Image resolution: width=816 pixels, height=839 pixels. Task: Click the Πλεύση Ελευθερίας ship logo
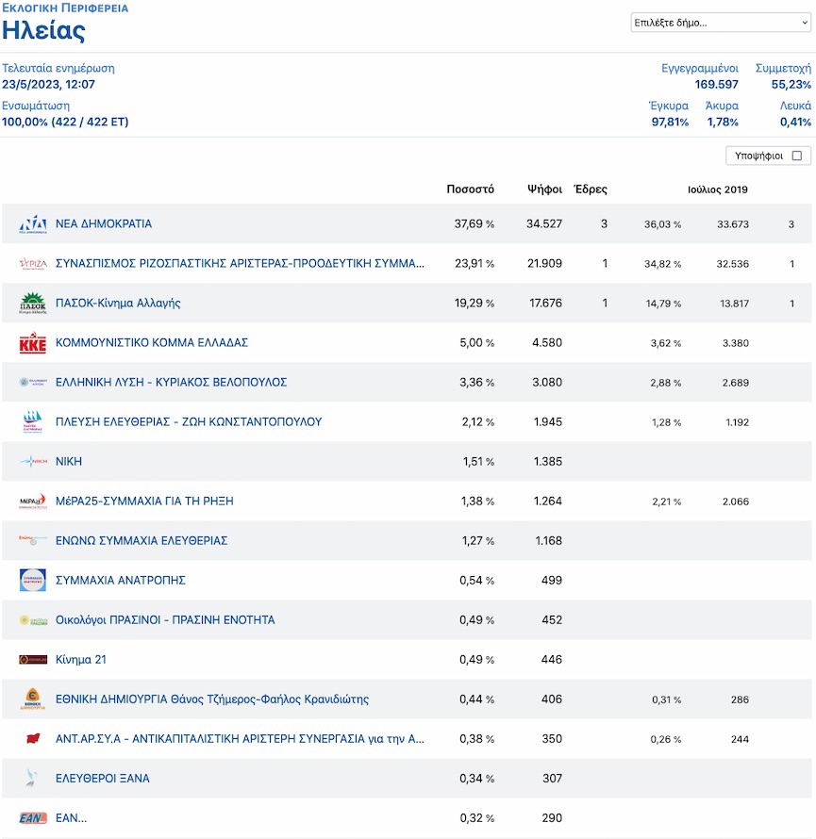tap(33, 421)
